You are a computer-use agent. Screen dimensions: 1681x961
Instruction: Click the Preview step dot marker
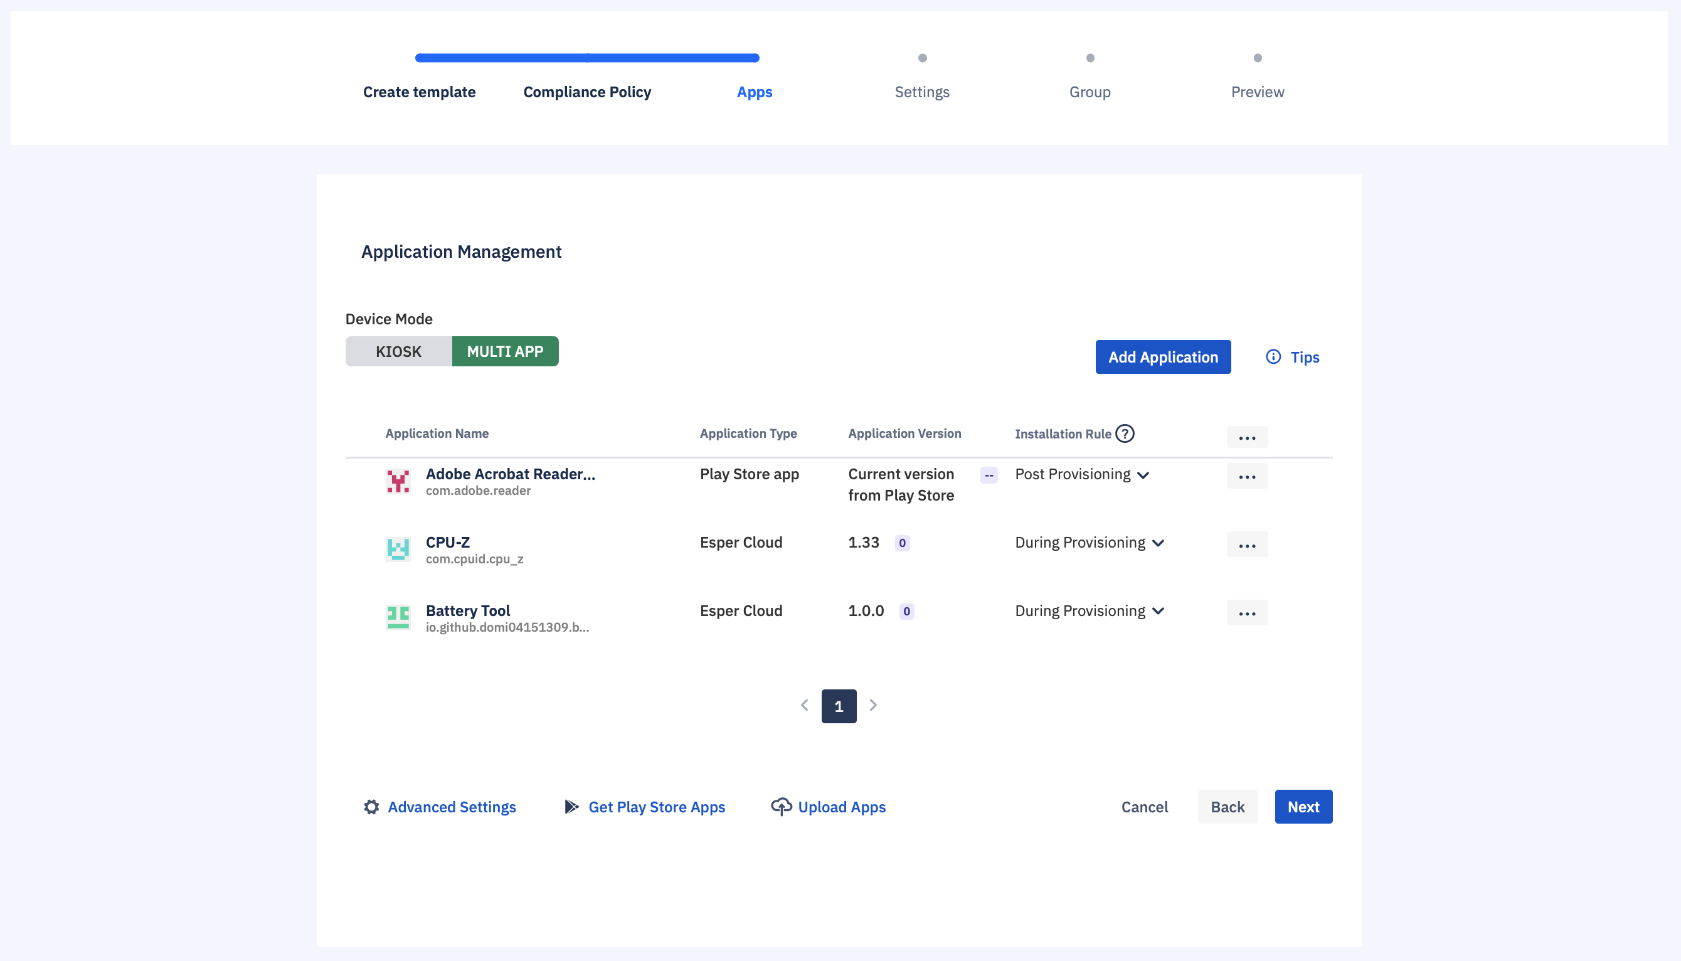point(1257,58)
